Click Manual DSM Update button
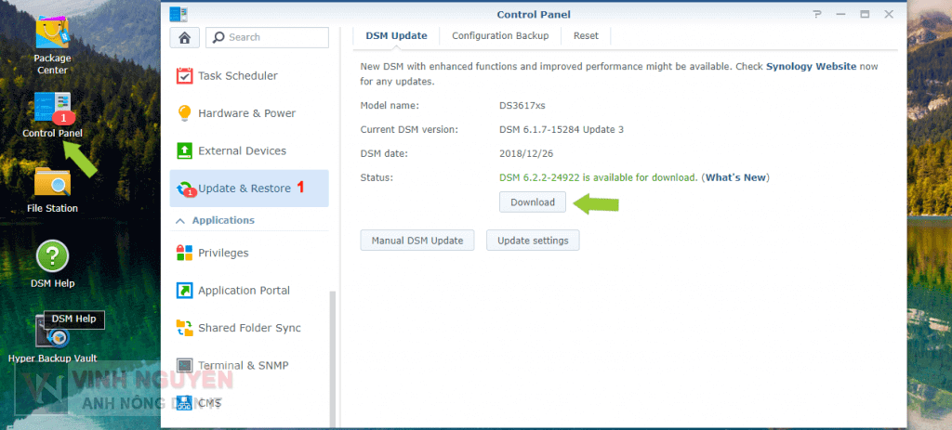This screenshot has width=952, height=430. click(417, 241)
